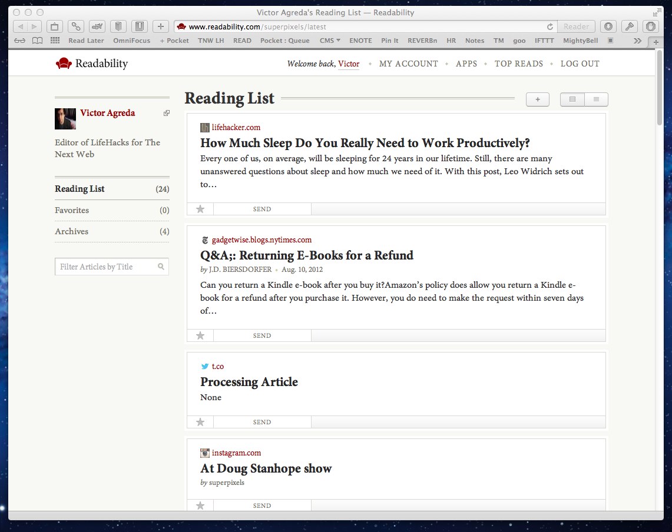Click the Reader button in the address bar
This screenshot has height=532, width=672.
pyautogui.click(x=576, y=26)
